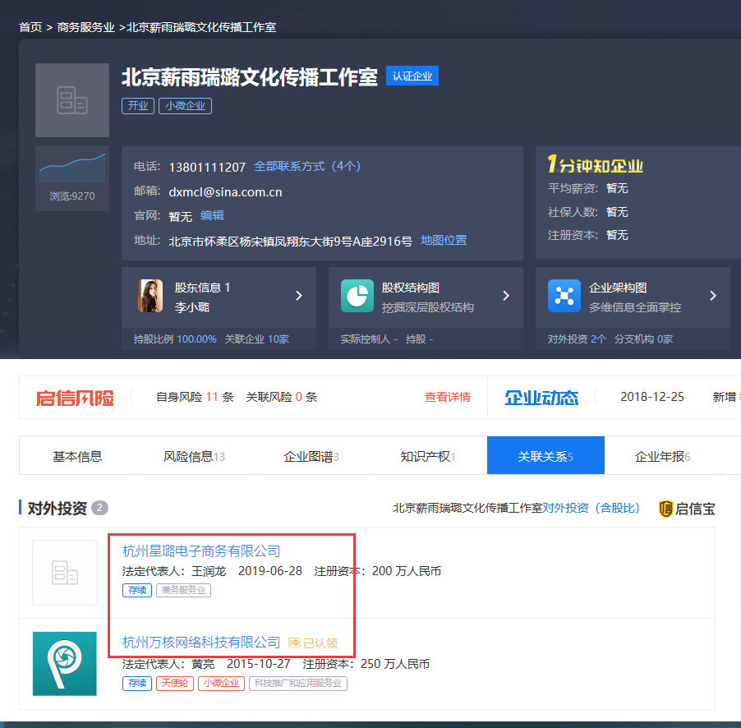Click the 已认领 certificate icon
The image size is (741, 728).
coord(294,643)
